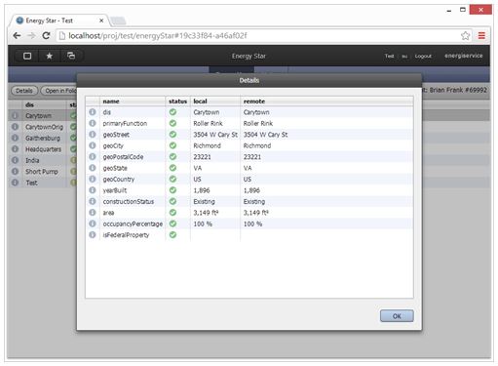Click remote value 23221

pos(252,157)
